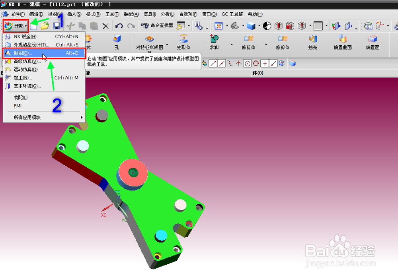Toggle mid point snap icon

pyautogui.click(x=222, y=63)
